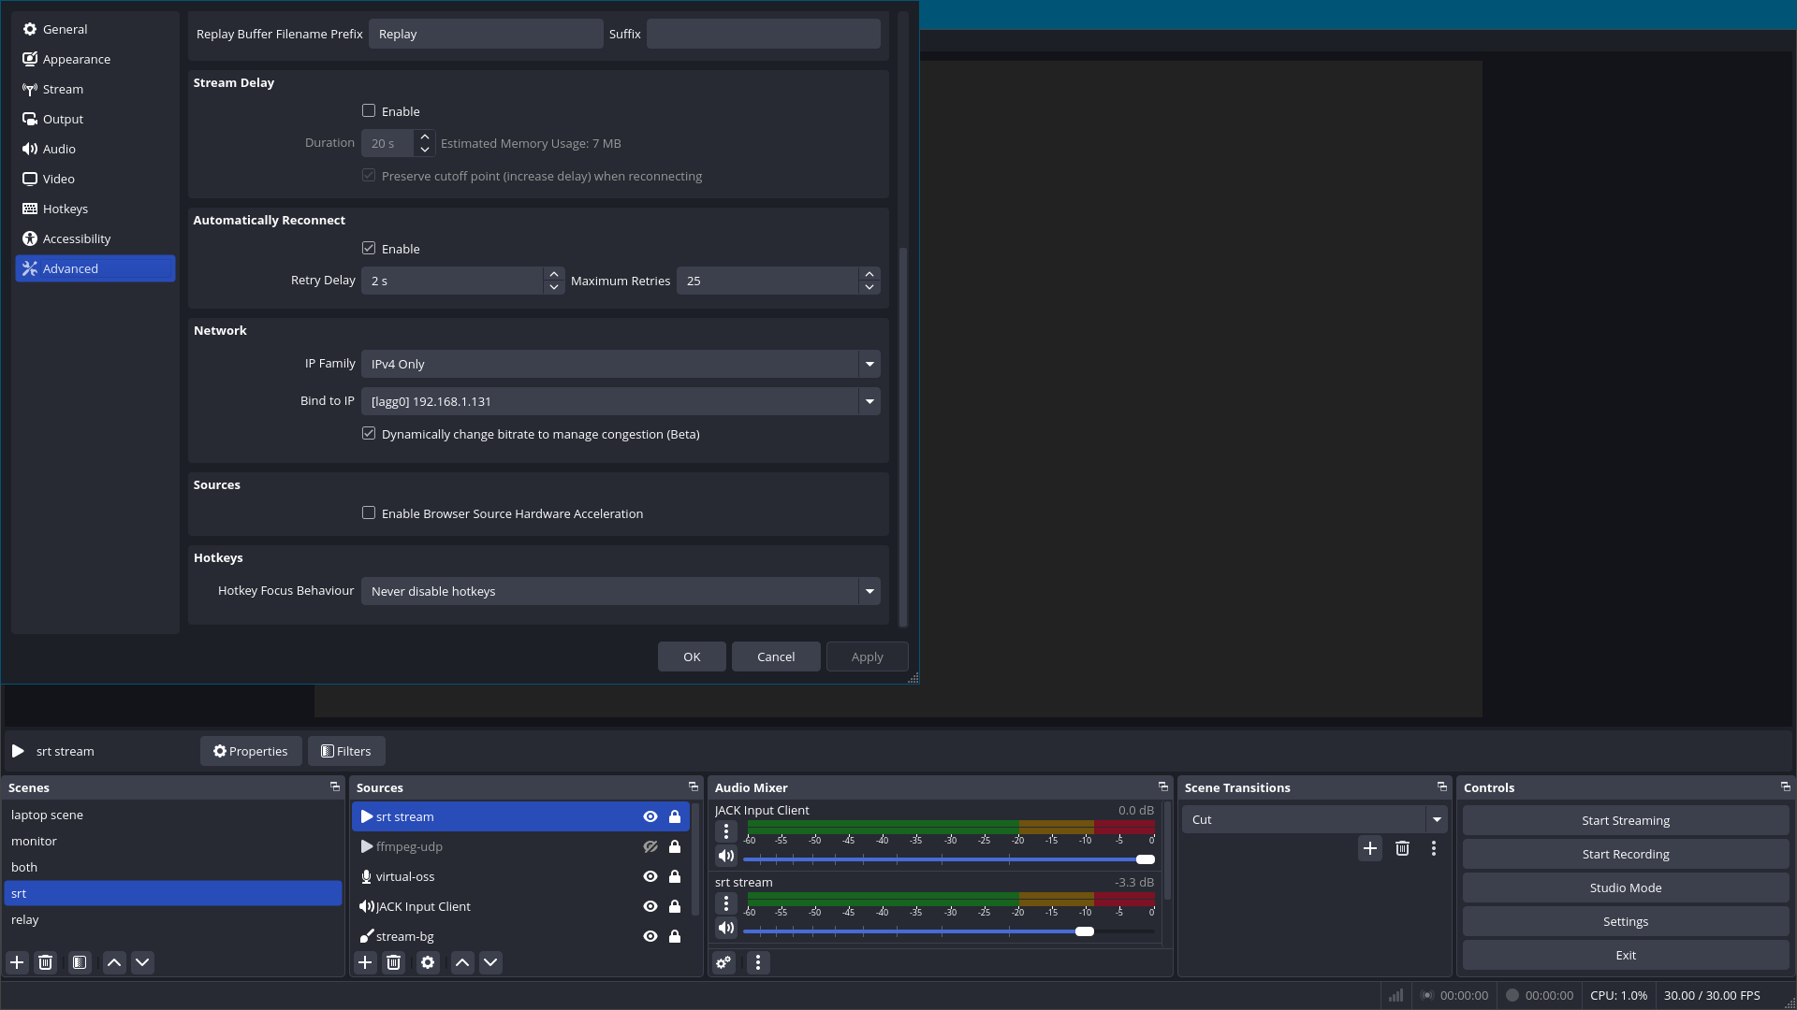This screenshot has width=1797, height=1010.
Task: Click the Start Streaming button
Action: point(1625,821)
